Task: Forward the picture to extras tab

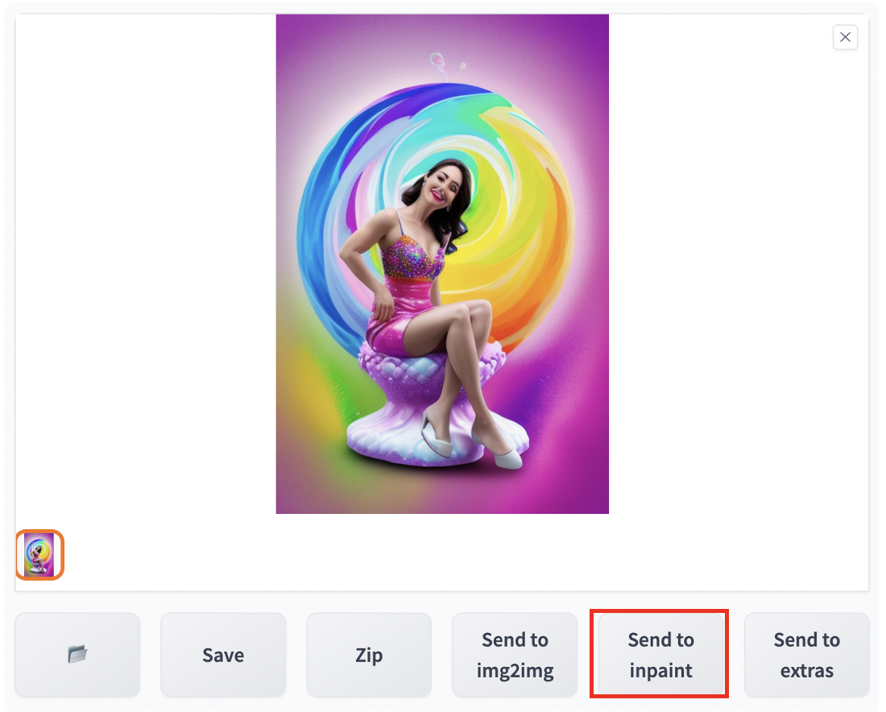Action: (806, 654)
